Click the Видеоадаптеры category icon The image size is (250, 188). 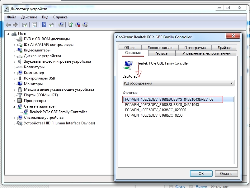[x=20, y=50]
